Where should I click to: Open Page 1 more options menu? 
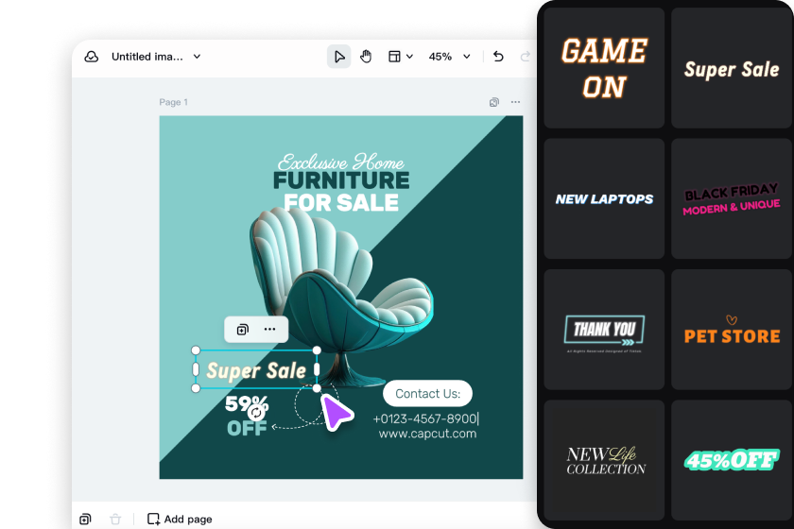pyautogui.click(x=515, y=102)
